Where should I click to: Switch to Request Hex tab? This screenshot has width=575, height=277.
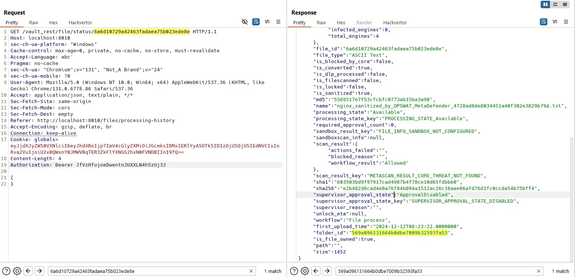[53, 23]
